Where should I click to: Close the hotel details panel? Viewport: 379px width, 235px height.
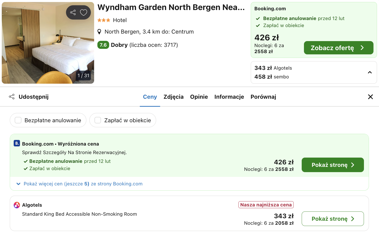point(370,97)
